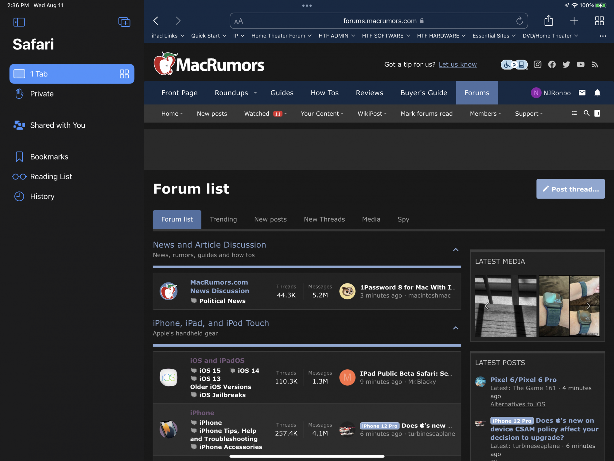Viewport: 614px width, 461px height.
Task: Open MacRumors RSS feed
Action: coord(595,65)
